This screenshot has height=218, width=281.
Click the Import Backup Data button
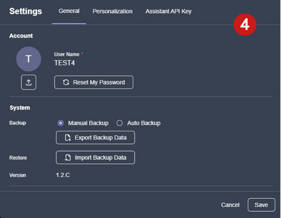click(x=95, y=158)
